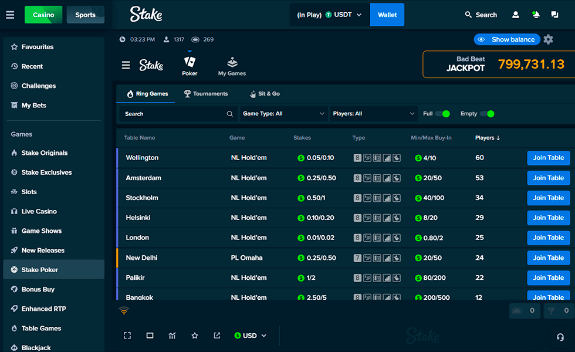The image size is (575, 352).
Task: Enter fullscreen mode
Action: pyautogui.click(x=127, y=336)
